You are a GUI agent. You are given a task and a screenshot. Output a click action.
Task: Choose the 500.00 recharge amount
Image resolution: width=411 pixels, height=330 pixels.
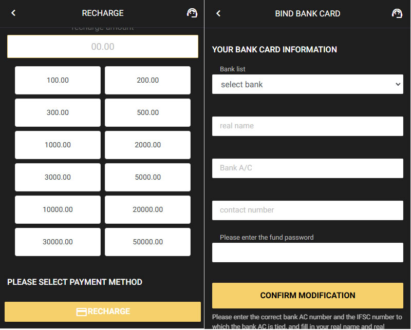[x=147, y=112]
